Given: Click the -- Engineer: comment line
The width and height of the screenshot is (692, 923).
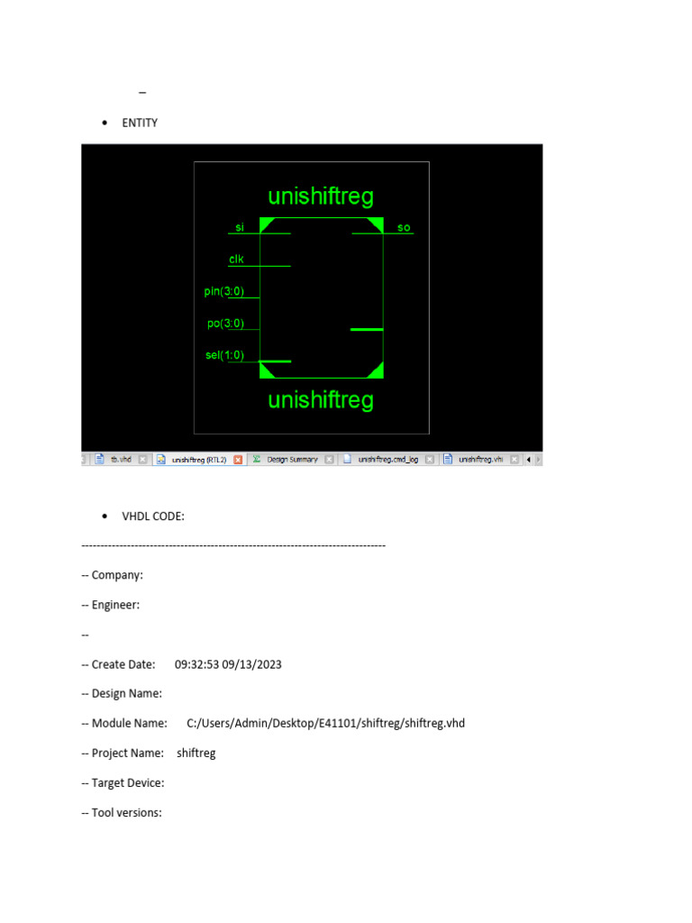Looking at the screenshot, I should pos(110,605).
